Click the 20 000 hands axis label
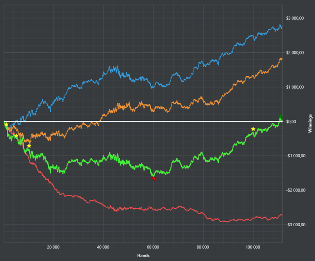The width and height of the screenshot is (315, 261). pyautogui.click(x=53, y=247)
